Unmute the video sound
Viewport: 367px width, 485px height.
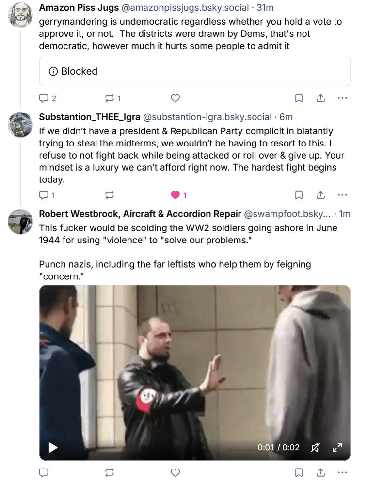pyautogui.click(x=315, y=447)
